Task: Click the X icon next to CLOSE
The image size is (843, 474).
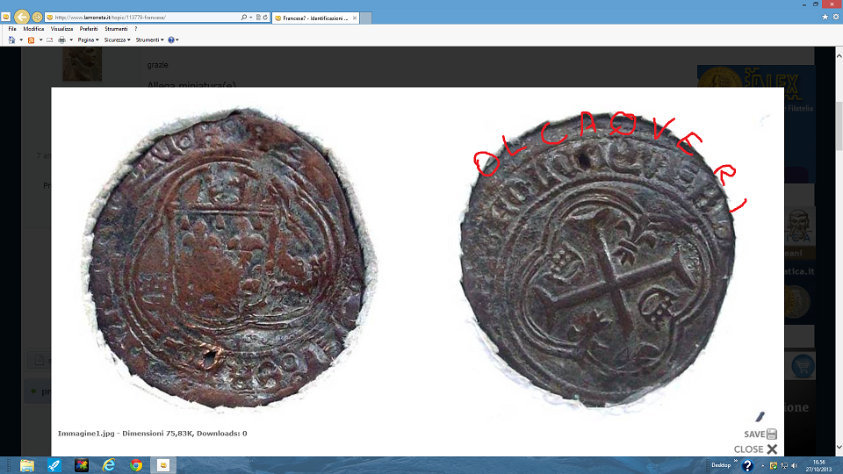Action: pos(772,449)
